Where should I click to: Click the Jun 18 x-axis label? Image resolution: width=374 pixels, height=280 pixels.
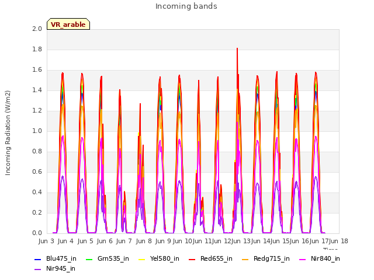[x=338, y=241]
